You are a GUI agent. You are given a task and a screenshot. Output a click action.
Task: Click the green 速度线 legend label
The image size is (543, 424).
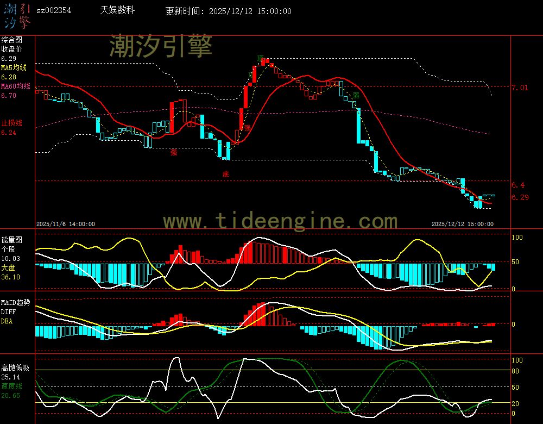12,386
